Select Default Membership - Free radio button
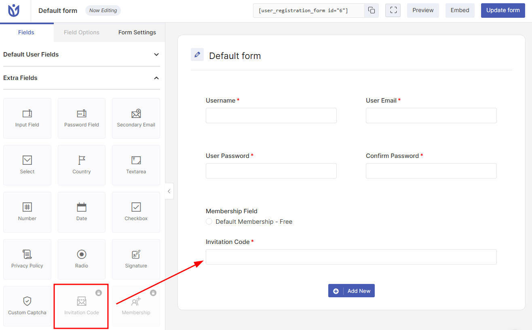This screenshot has width=532, height=330. click(209, 221)
